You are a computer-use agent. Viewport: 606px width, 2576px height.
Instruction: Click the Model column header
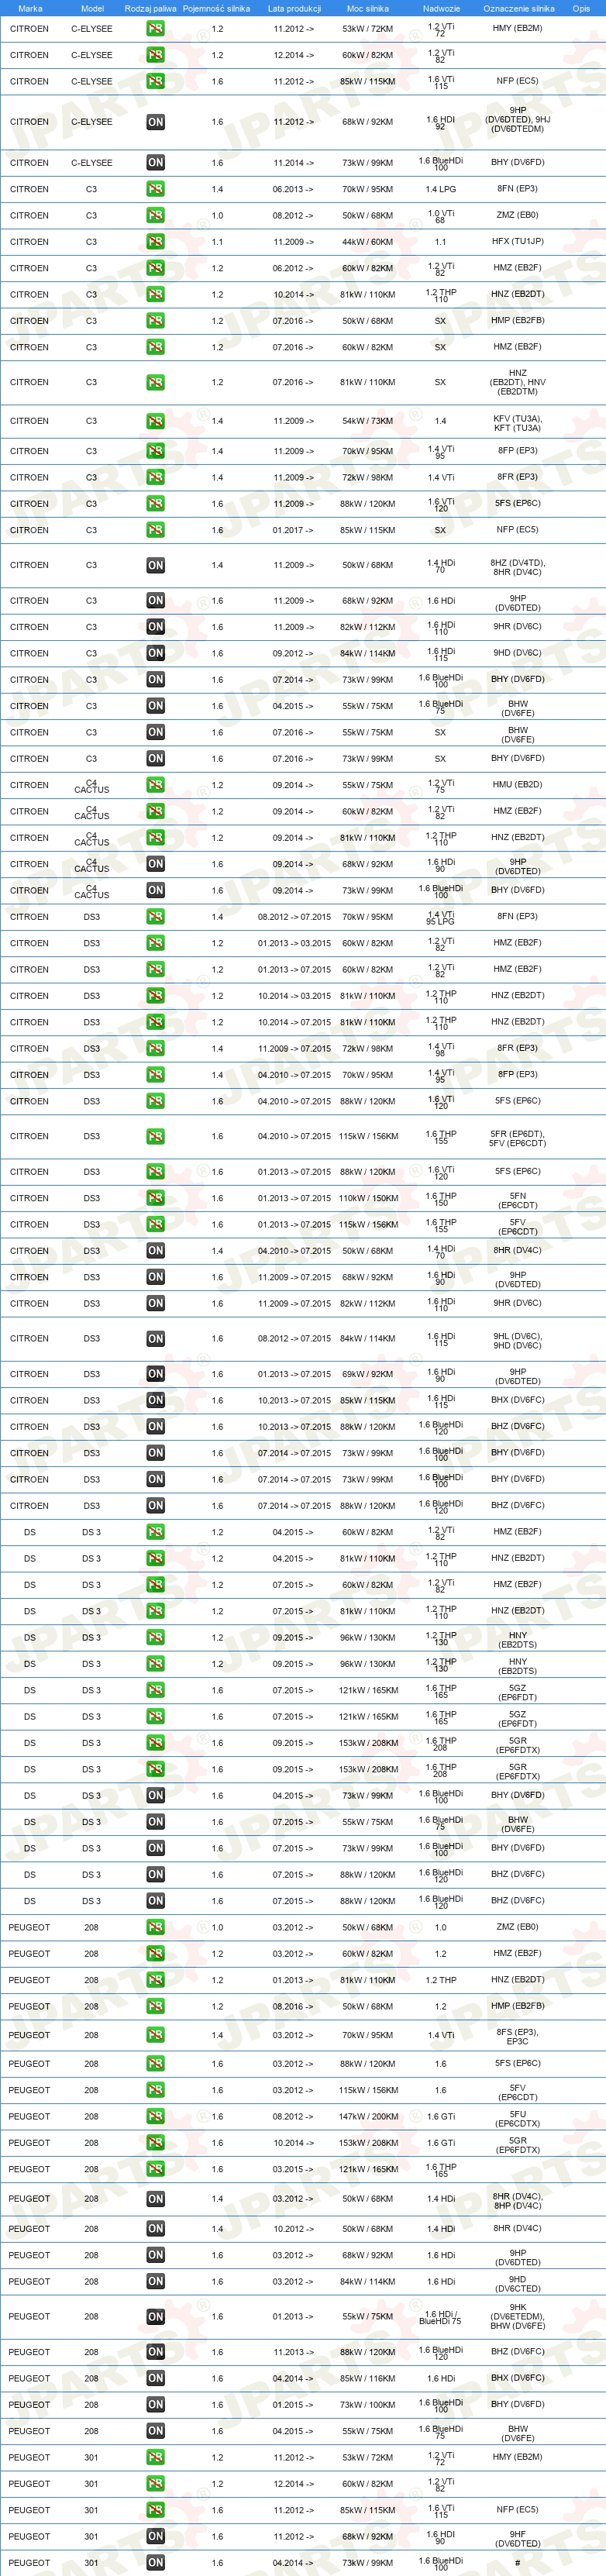point(91,8)
